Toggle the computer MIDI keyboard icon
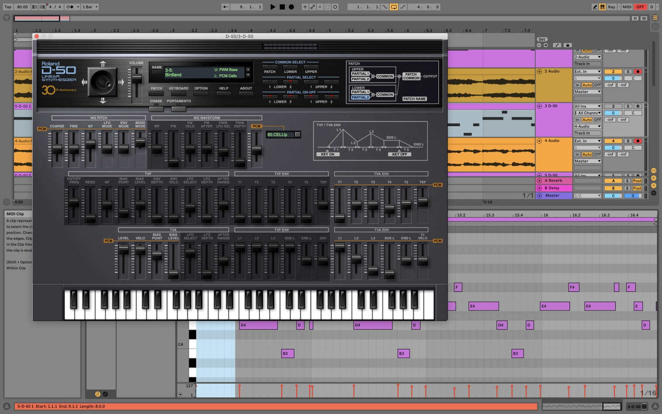 pos(602,7)
